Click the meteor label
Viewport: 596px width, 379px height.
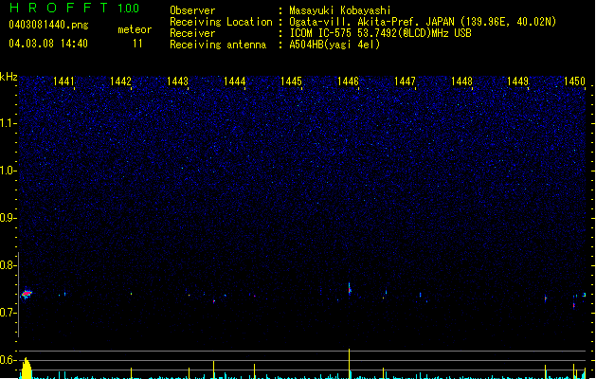[x=135, y=29]
